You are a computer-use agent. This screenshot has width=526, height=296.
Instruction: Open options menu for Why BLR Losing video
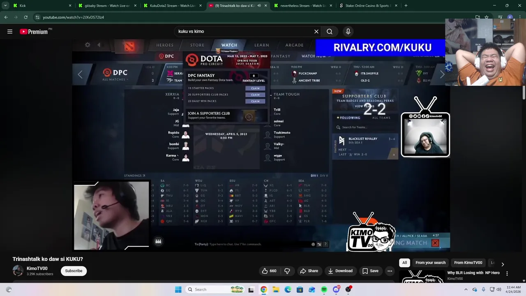point(507,273)
